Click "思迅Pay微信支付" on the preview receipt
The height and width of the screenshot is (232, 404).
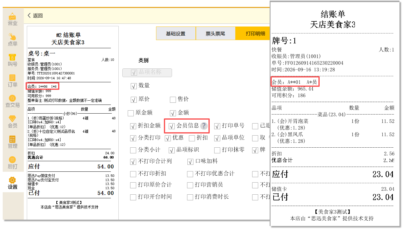point(41,176)
